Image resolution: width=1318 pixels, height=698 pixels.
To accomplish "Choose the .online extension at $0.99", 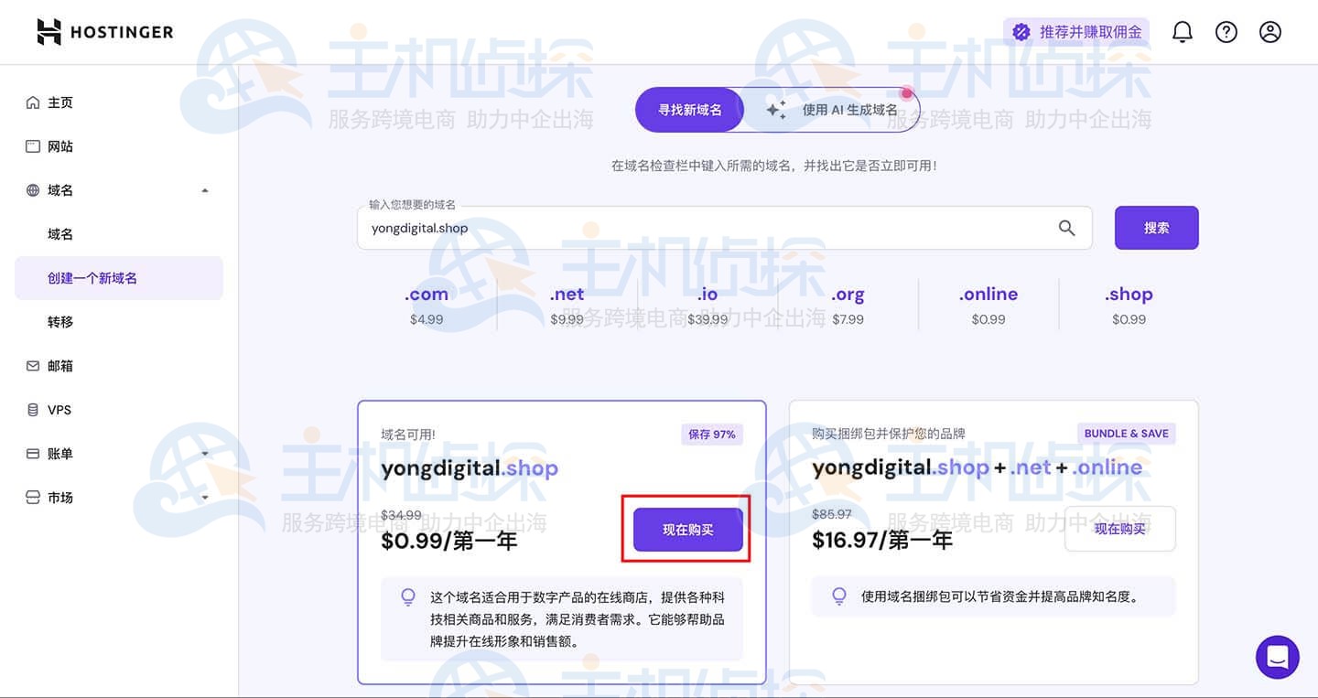I will pyautogui.click(x=988, y=306).
